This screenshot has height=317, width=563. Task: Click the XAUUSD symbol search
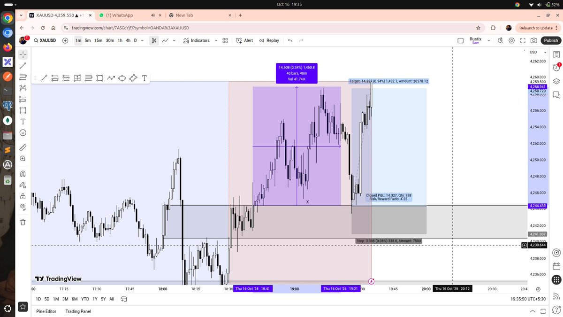coord(45,40)
